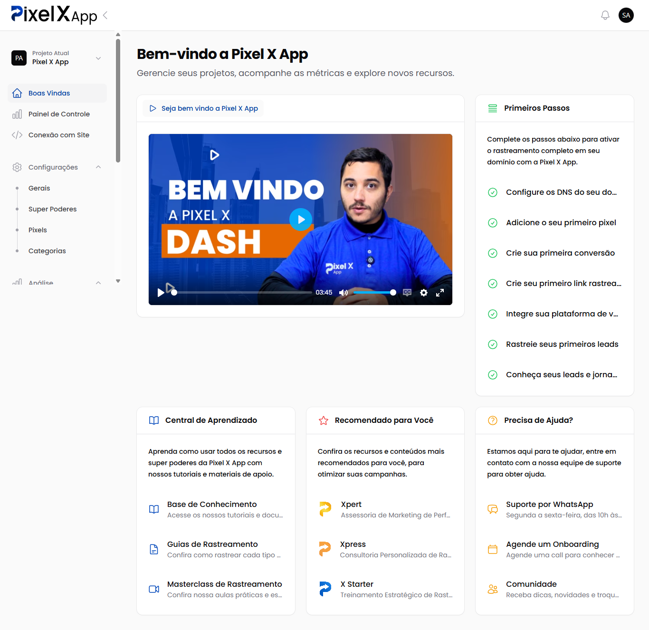Click the Guias de Rastreamento document icon
Viewport: 649px width, 630px height.
click(154, 549)
